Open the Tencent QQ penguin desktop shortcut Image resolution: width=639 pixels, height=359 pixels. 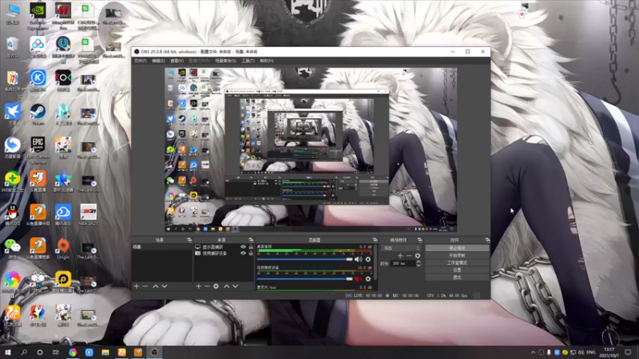point(12,215)
